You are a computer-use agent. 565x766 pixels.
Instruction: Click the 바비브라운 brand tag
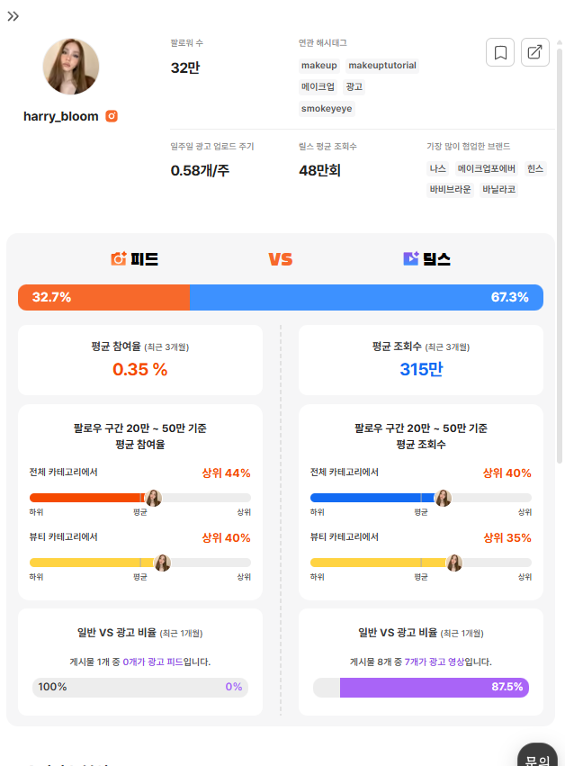tap(450, 190)
